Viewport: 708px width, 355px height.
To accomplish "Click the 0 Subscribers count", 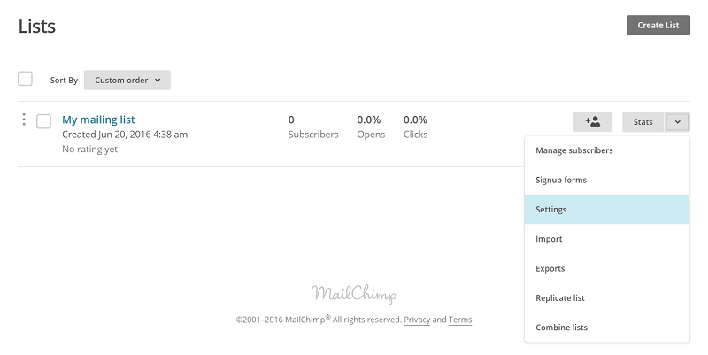I will click(x=313, y=127).
